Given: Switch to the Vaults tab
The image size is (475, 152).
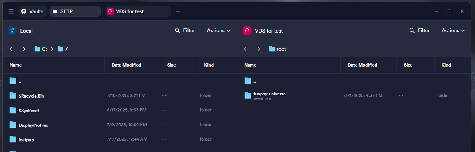Looking at the screenshot, I should click(33, 11).
